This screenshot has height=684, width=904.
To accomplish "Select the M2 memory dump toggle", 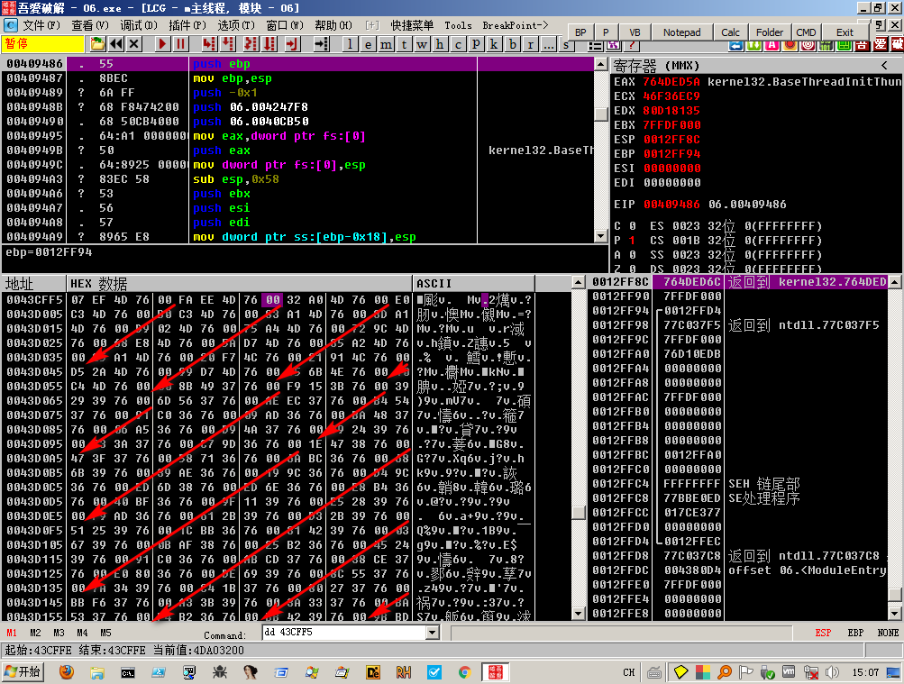I will [x=35, y=633].
